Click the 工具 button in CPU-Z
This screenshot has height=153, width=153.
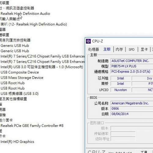144,151
